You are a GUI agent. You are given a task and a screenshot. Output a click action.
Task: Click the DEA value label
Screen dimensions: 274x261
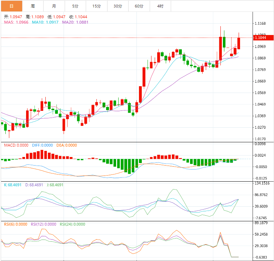tap(66, 145)
